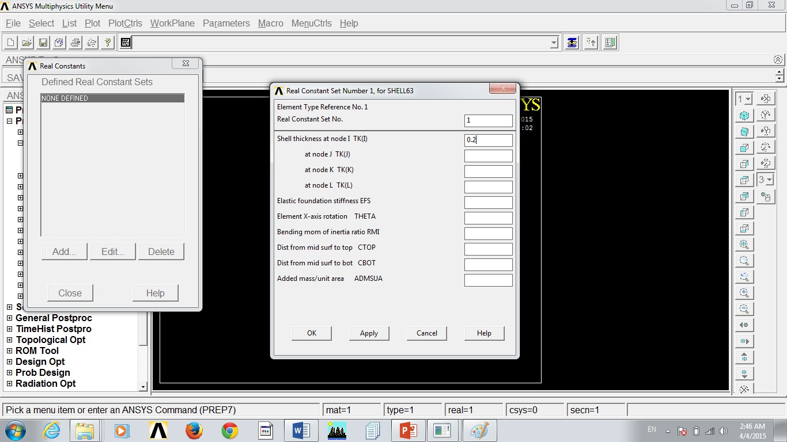Image resolution: width=787 pixels, height=442 pixels.
Task: Expand the Design Opt tree node
Action: (10, 362)
